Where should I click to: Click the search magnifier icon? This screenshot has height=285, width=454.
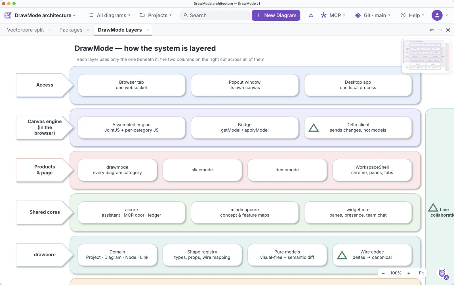tap(186, 15)
